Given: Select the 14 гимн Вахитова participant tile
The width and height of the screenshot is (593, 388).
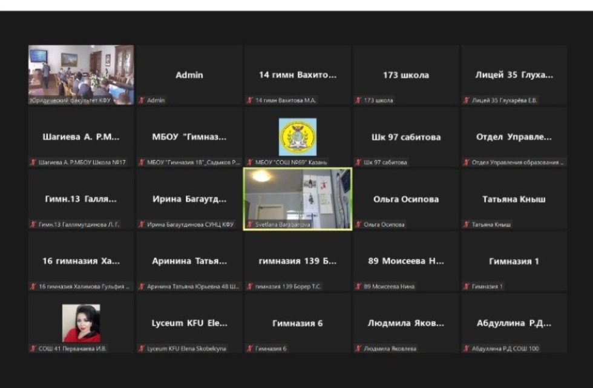Looking at the screenshot, I should (x=297, y=75).
